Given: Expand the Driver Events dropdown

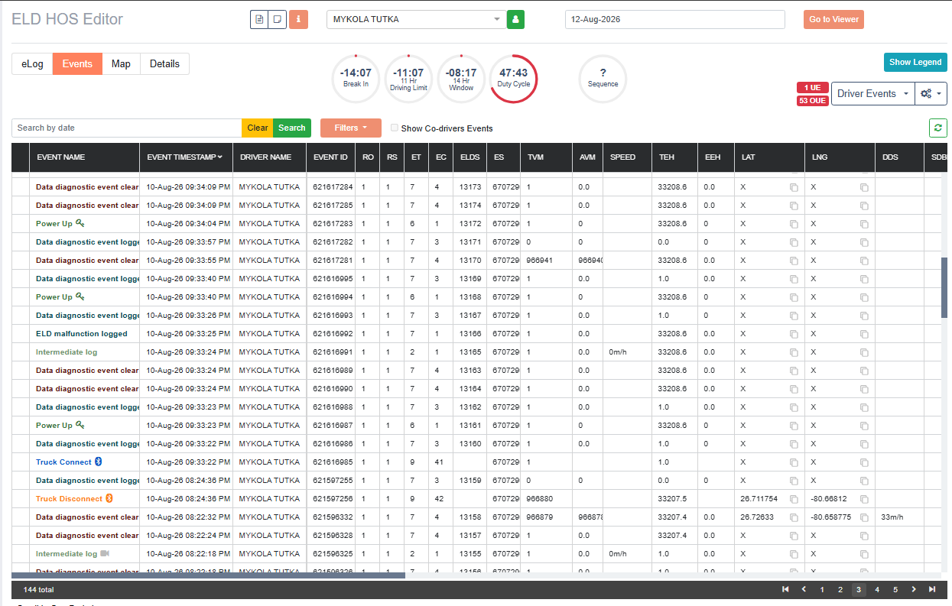Looking at the screenshot, I should point(872,93).
